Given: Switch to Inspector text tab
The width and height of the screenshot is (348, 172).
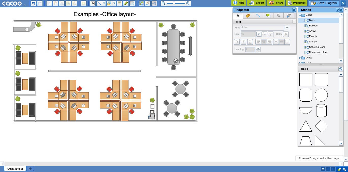Looking at the screenshot, I should pyautogui.click(x=238, y=15).
